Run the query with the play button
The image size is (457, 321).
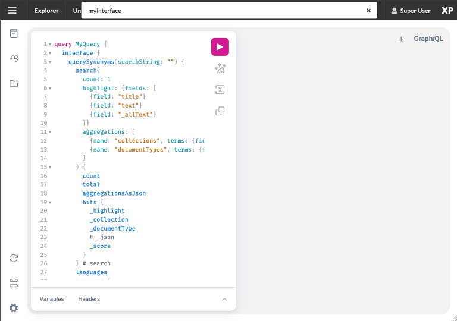click(220, 47)
